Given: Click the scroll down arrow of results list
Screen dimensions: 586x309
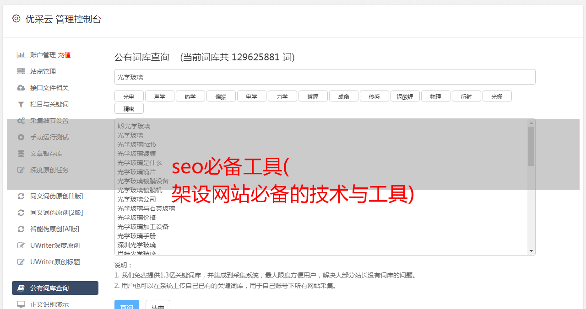Looking at the screenshot, I should 531,251.
